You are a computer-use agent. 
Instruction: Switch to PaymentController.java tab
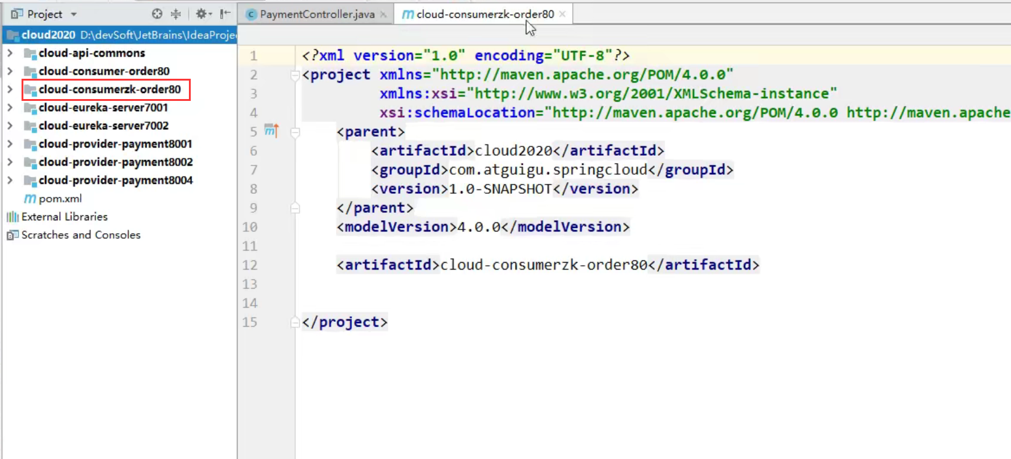[317, 14]
